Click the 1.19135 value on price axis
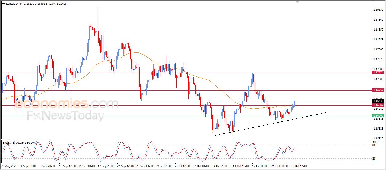Screen dimensions: 386x170 coord(378,10)
